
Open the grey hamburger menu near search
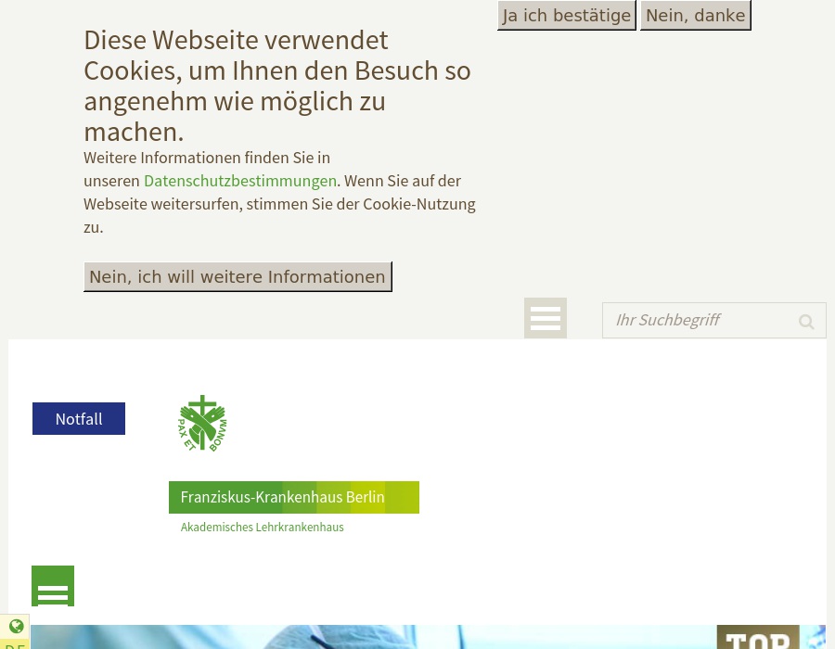tap(546, 318)
